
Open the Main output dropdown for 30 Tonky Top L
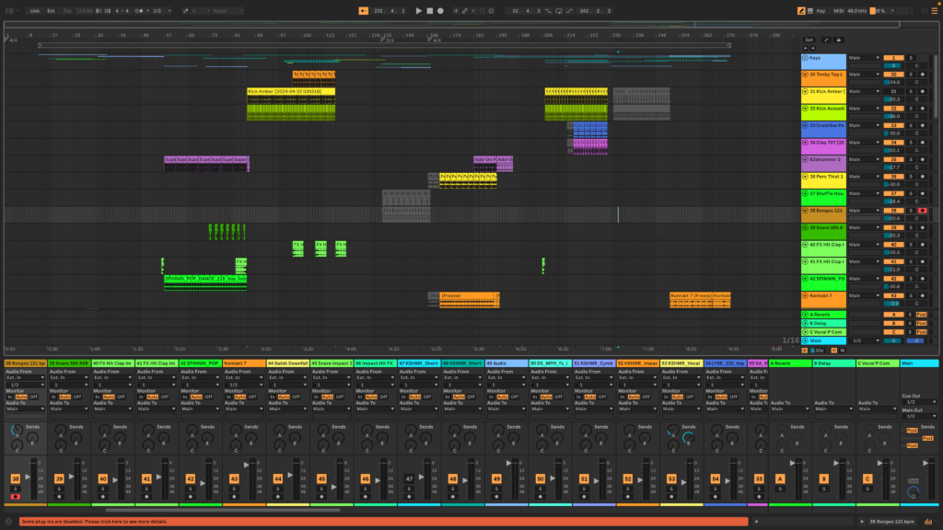866,75
